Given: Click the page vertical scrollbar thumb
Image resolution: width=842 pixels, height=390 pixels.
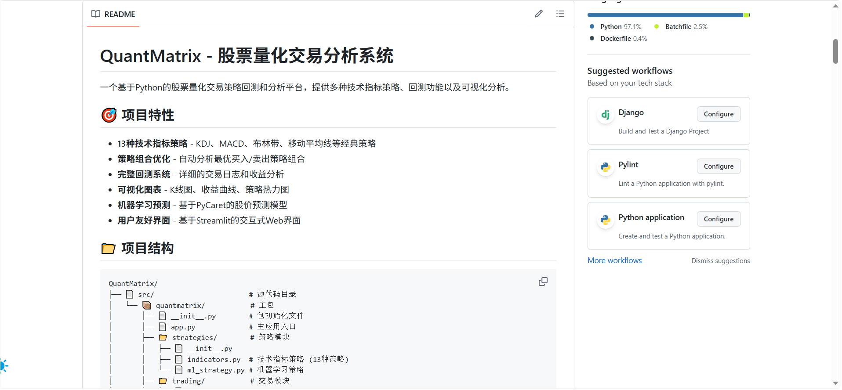Looking at the screenshot, I should click(835, 51).
